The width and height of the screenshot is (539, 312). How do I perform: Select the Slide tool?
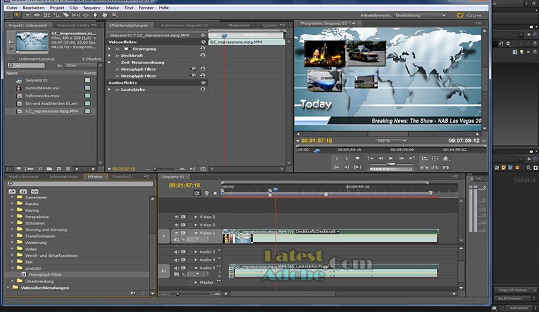(x=86, y=15)
